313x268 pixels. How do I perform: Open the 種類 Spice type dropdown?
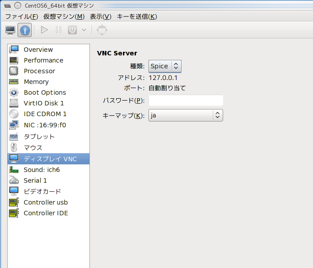[165, 66]
